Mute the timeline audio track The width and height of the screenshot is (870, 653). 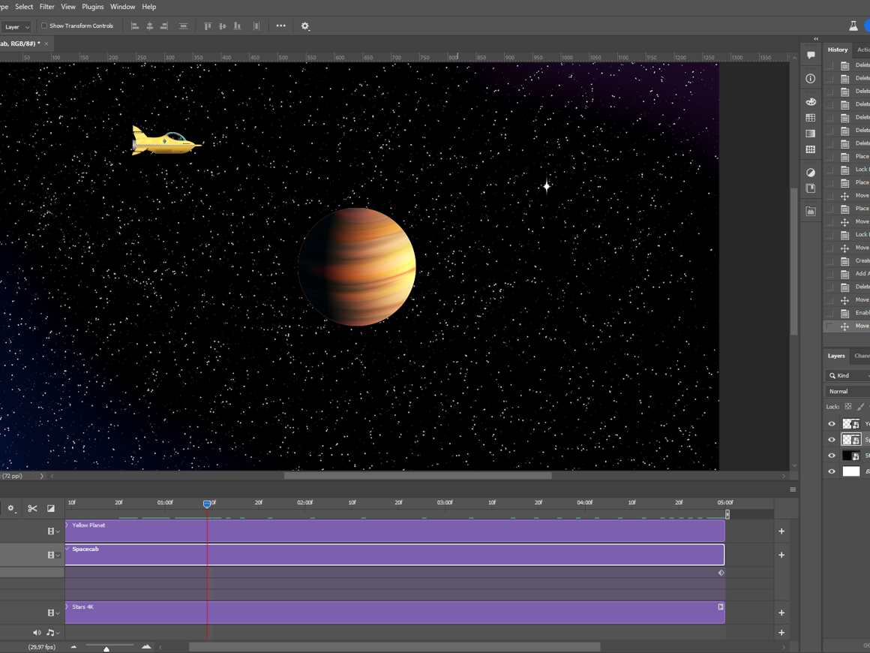point(36,633)
